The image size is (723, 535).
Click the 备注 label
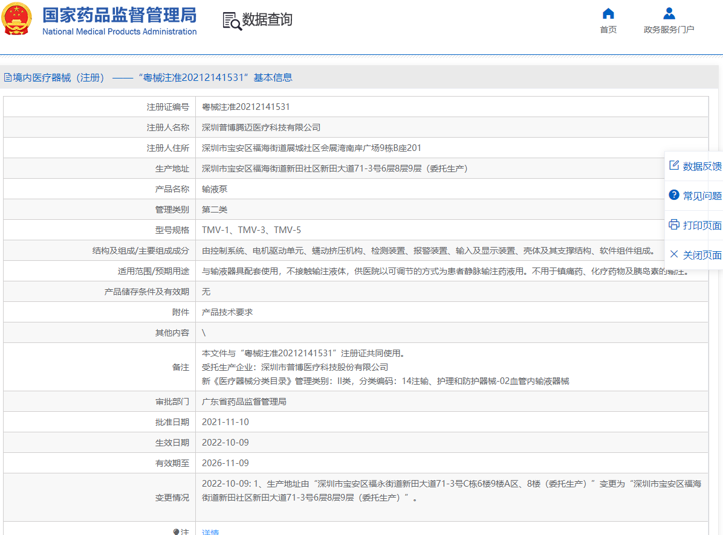pos(181,367)
